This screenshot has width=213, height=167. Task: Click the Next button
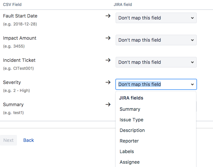click(8, 140)
